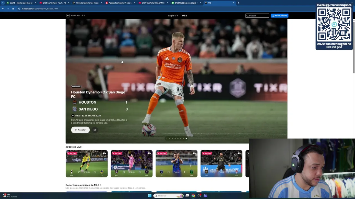
Task: Open Task View on the taskbar
Action: coord(187,196)
